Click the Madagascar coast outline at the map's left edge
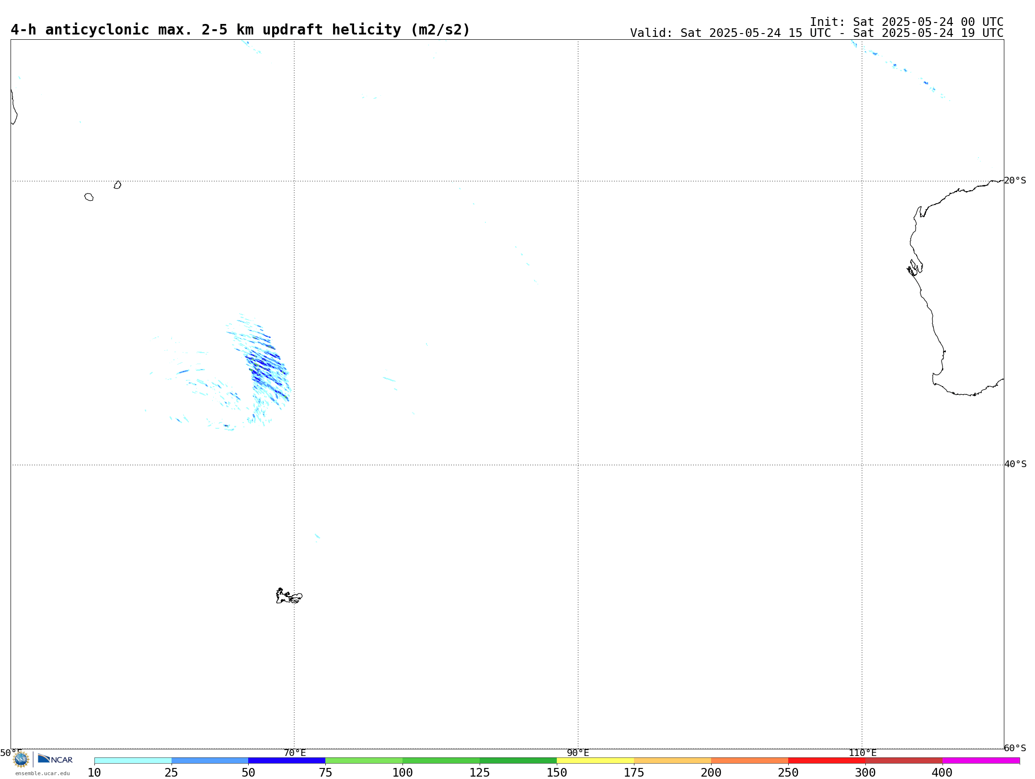Viewport: 1035px width, 779px height. pyautogui.click(x=14, y=106)
